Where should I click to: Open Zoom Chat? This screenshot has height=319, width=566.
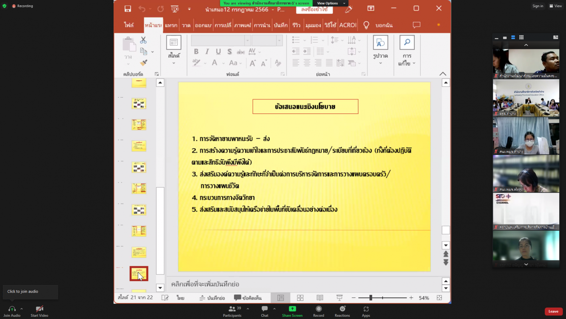(265, 311)
